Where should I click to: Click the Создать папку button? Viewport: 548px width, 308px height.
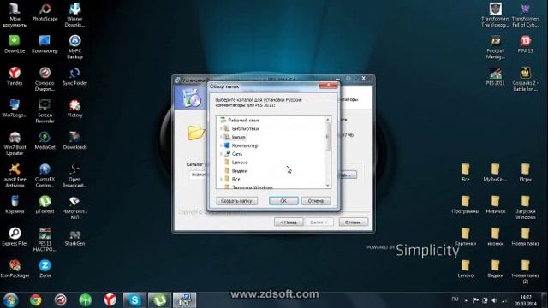click(236, 201)
